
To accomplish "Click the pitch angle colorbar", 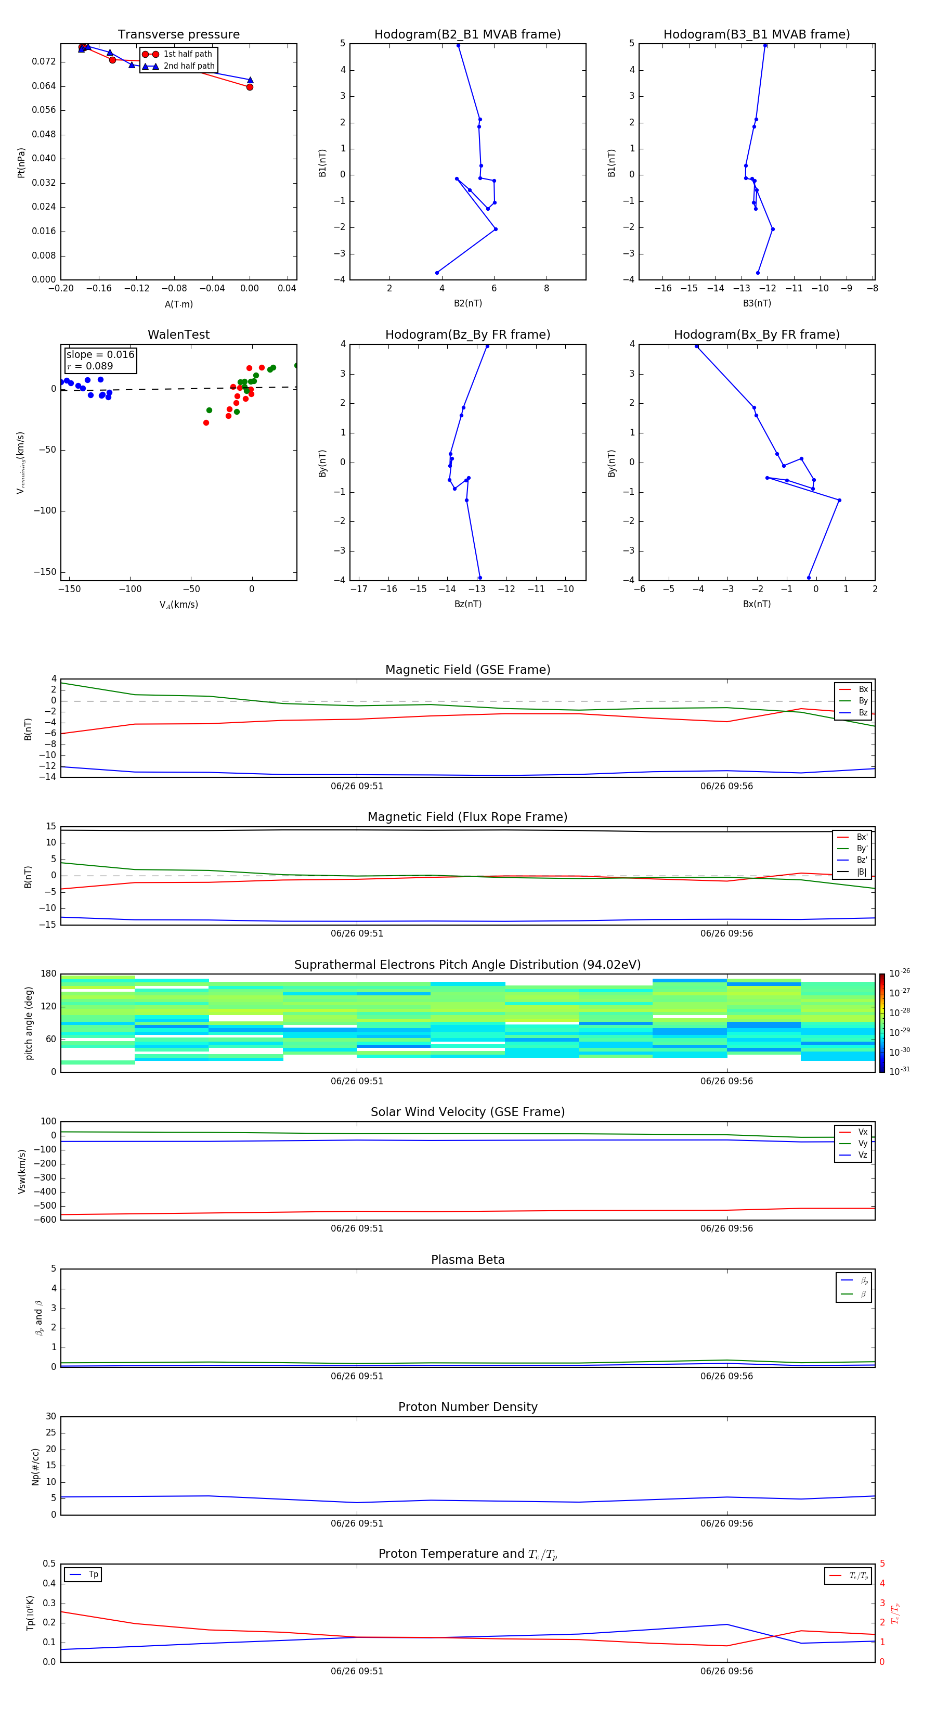I will pyautogui.click(x=882, y=1023).
